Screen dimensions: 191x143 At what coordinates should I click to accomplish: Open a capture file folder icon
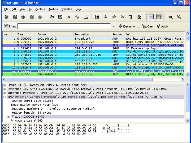click(52, 17)
